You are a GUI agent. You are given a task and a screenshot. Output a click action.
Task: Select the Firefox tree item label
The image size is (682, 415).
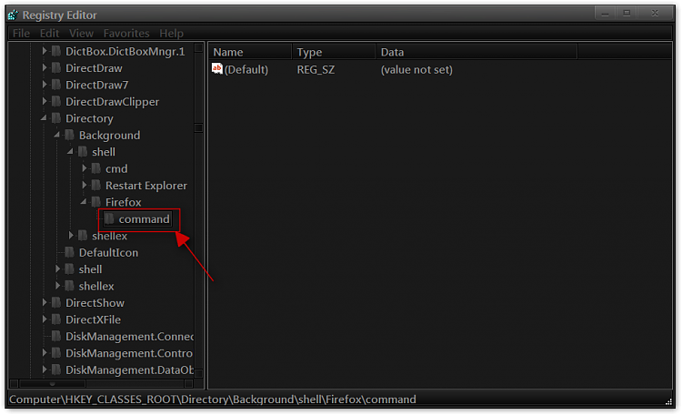(123, 202)
